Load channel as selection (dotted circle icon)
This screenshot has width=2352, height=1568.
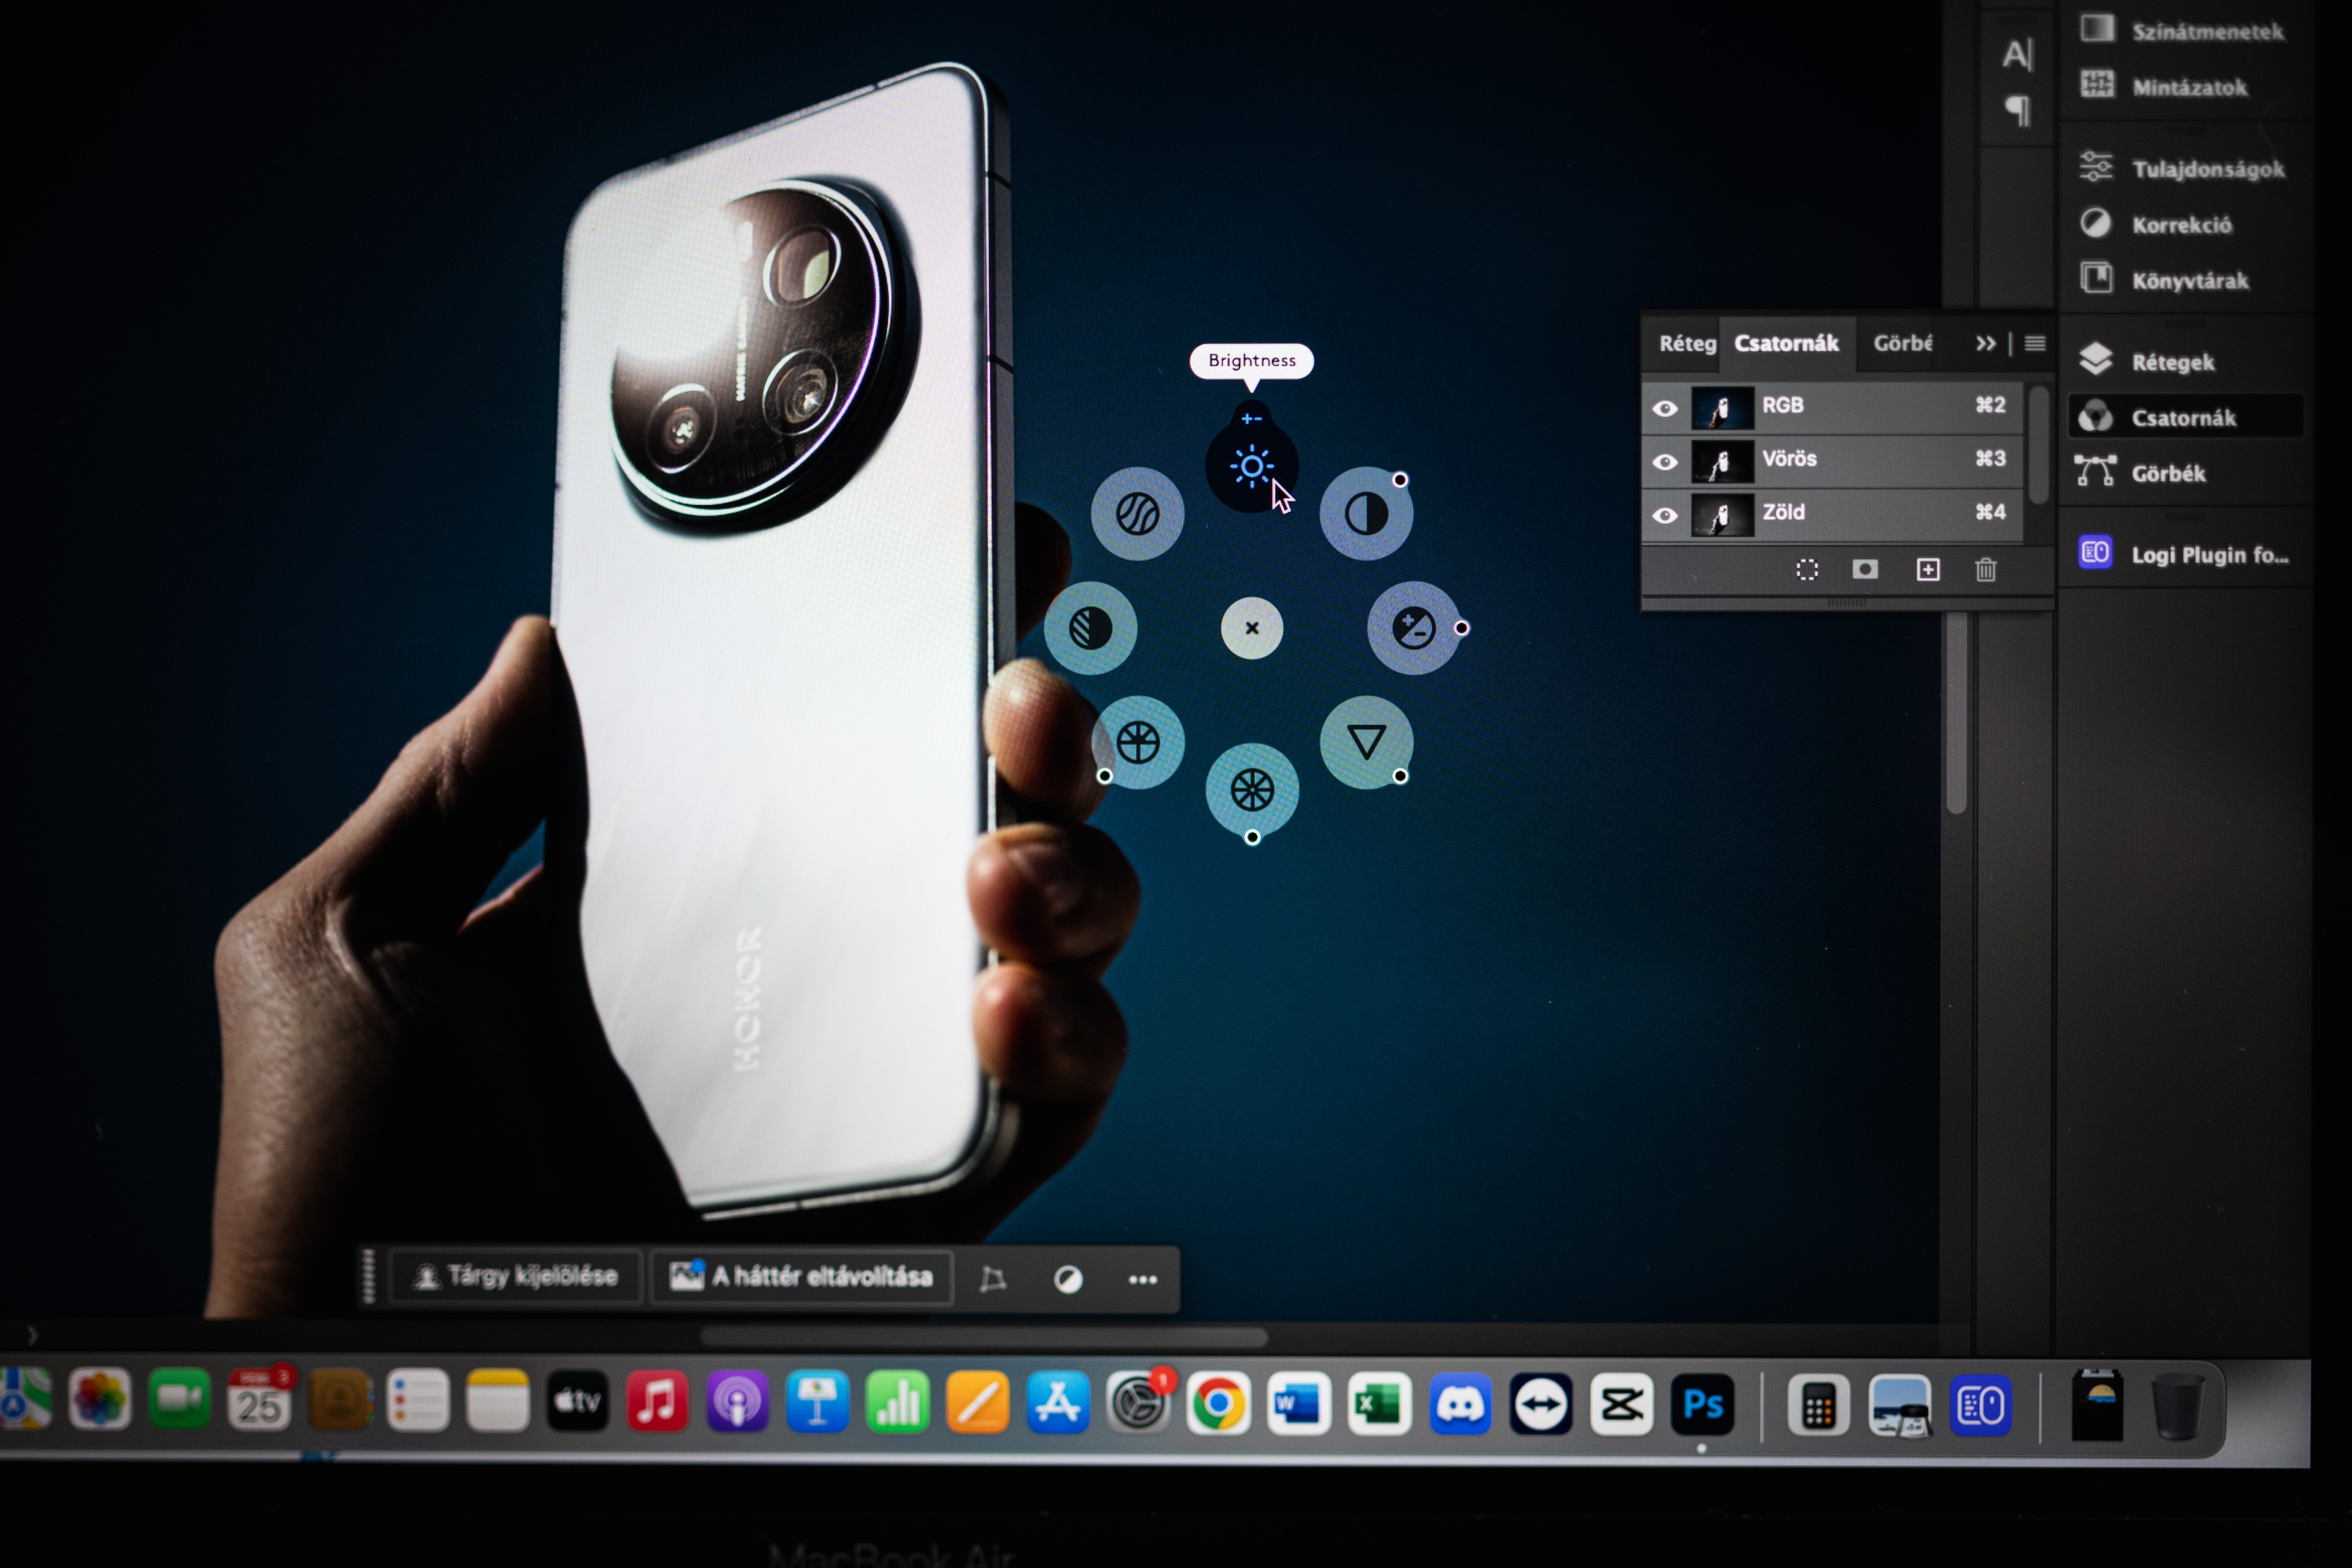pos(1806,570)
